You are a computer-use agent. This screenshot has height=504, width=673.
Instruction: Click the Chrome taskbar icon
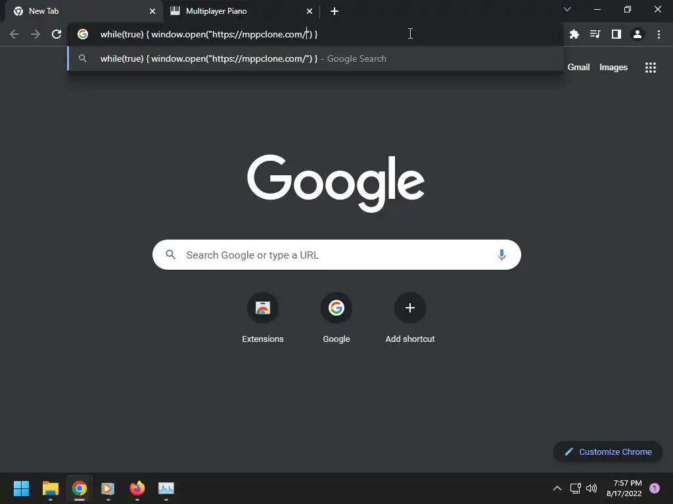pyautogui.click(x=80, y=488)
